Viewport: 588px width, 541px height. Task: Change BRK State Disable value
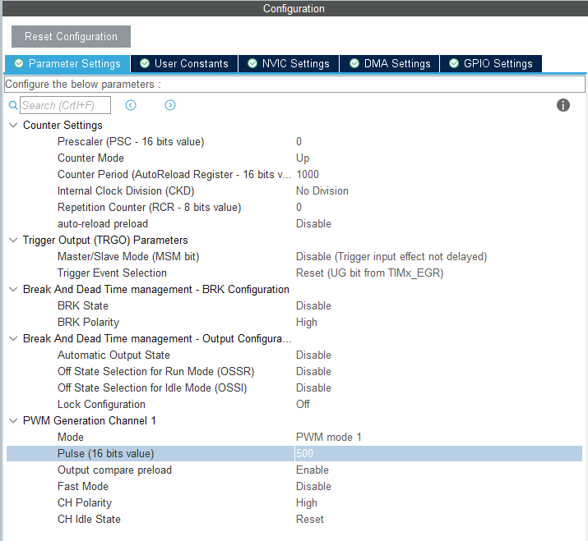click(x=313, y=306)
